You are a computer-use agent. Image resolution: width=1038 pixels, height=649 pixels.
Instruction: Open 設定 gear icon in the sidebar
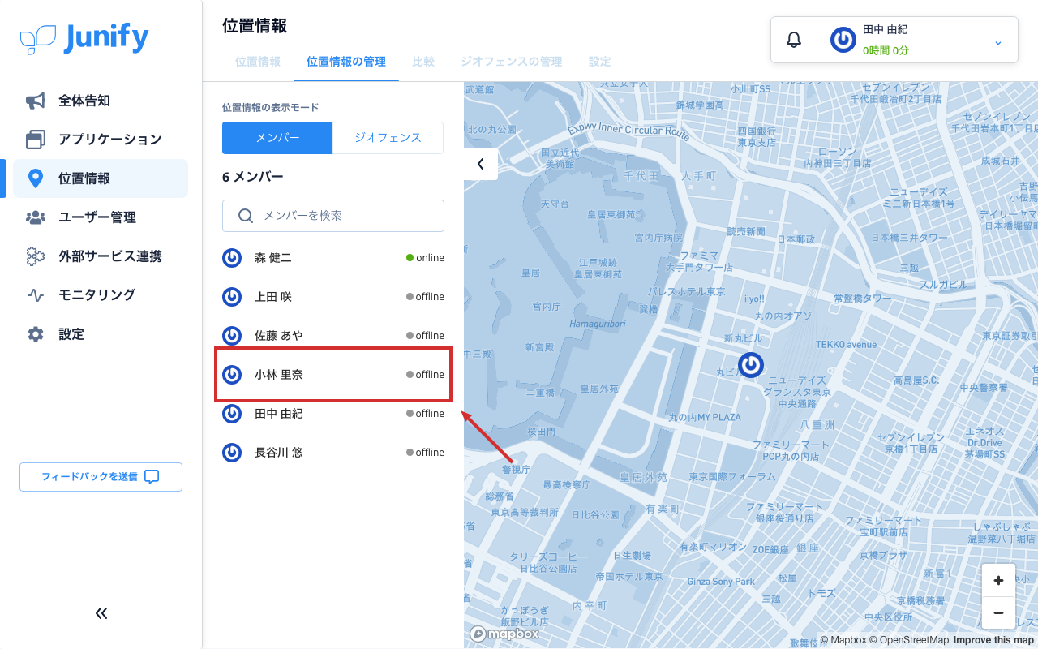tap(36, 334)
